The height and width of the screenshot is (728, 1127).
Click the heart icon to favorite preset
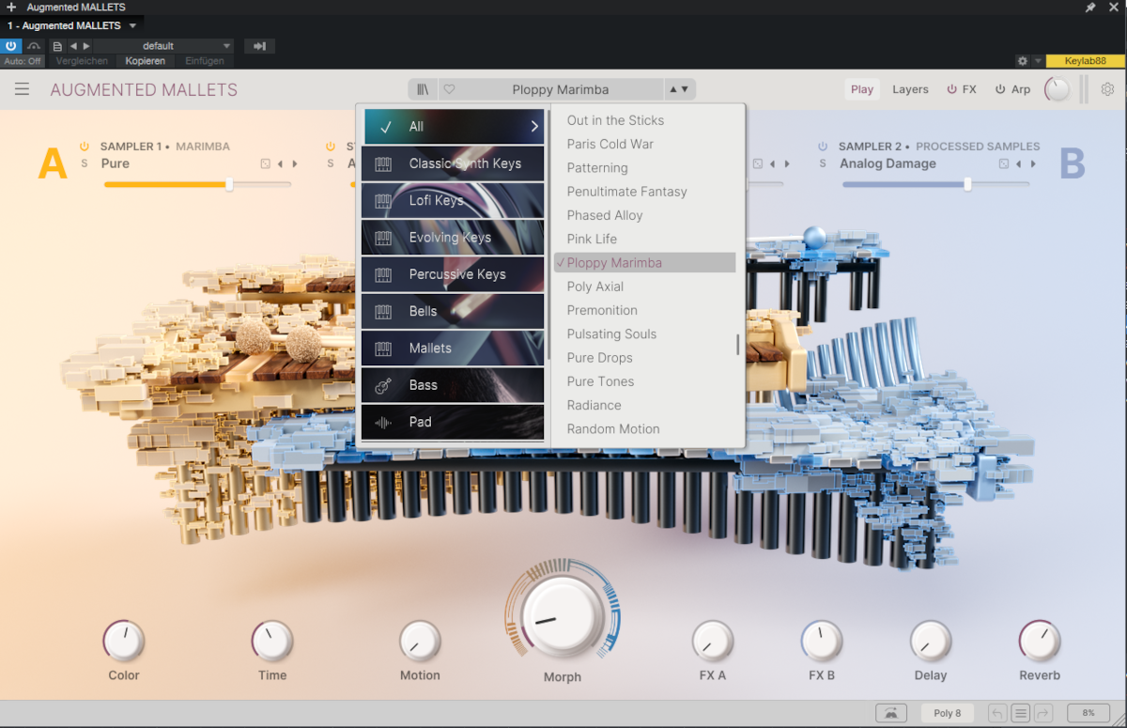tap(449, 89)
